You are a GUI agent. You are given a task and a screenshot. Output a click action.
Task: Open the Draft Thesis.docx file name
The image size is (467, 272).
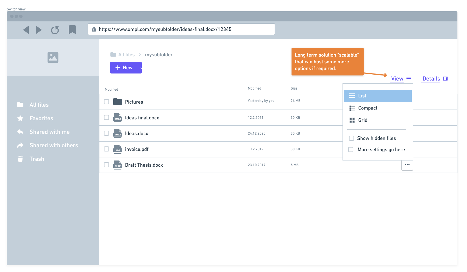point(144,165)
